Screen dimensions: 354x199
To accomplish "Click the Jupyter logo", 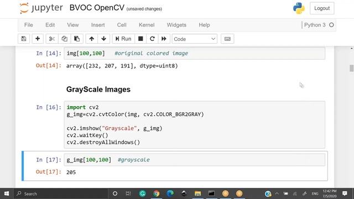I will 41,8.
